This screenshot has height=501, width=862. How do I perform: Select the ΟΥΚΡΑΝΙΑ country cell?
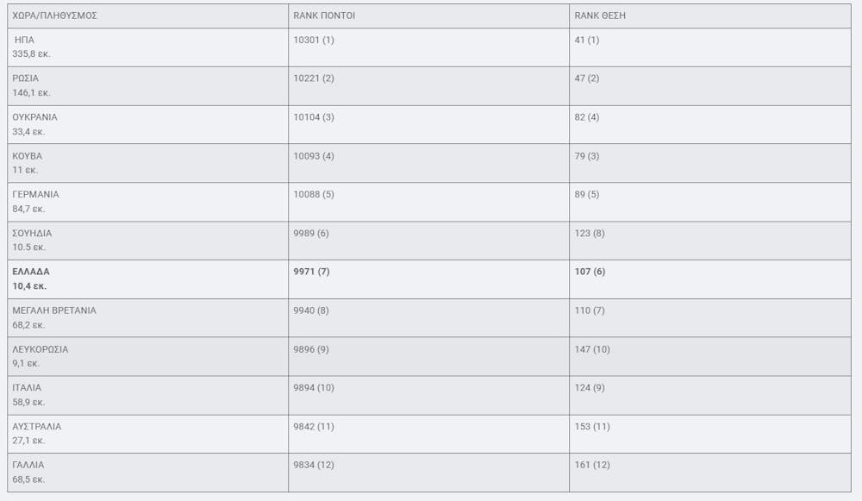click(x=35, y=117)
